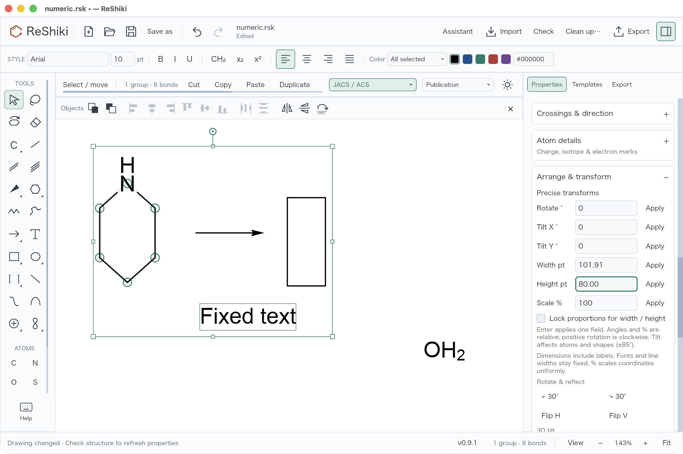
Task: Select the brackets tool
Action: pyautogui.click(x=14, y=279)
